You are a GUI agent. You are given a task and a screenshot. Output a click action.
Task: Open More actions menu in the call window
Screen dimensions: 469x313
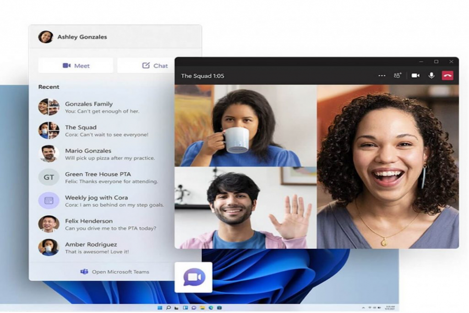coord(382,75)
